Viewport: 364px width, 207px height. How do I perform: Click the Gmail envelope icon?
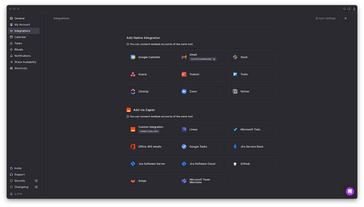tap(184, 57)
